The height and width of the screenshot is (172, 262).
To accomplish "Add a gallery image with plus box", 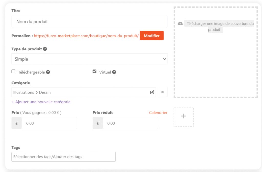I will click(x=184, y=117).
